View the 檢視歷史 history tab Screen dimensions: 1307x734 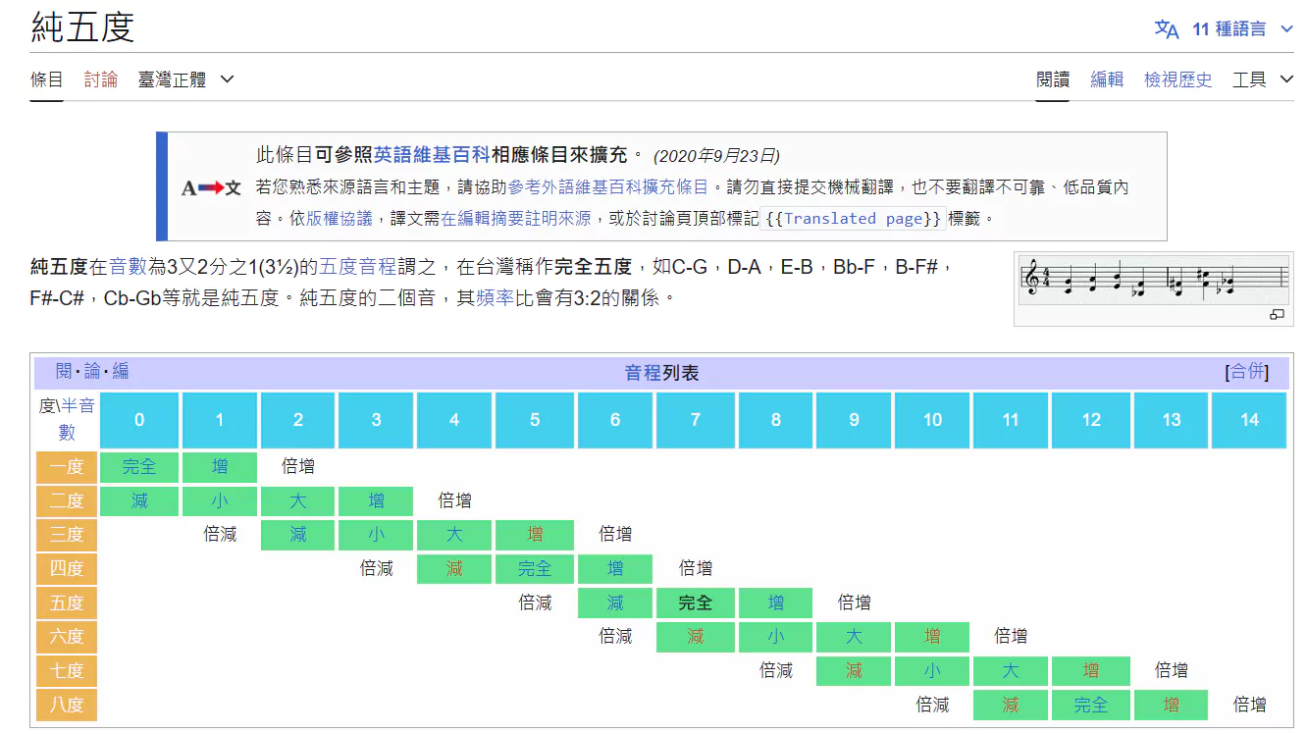(1177, 79)
